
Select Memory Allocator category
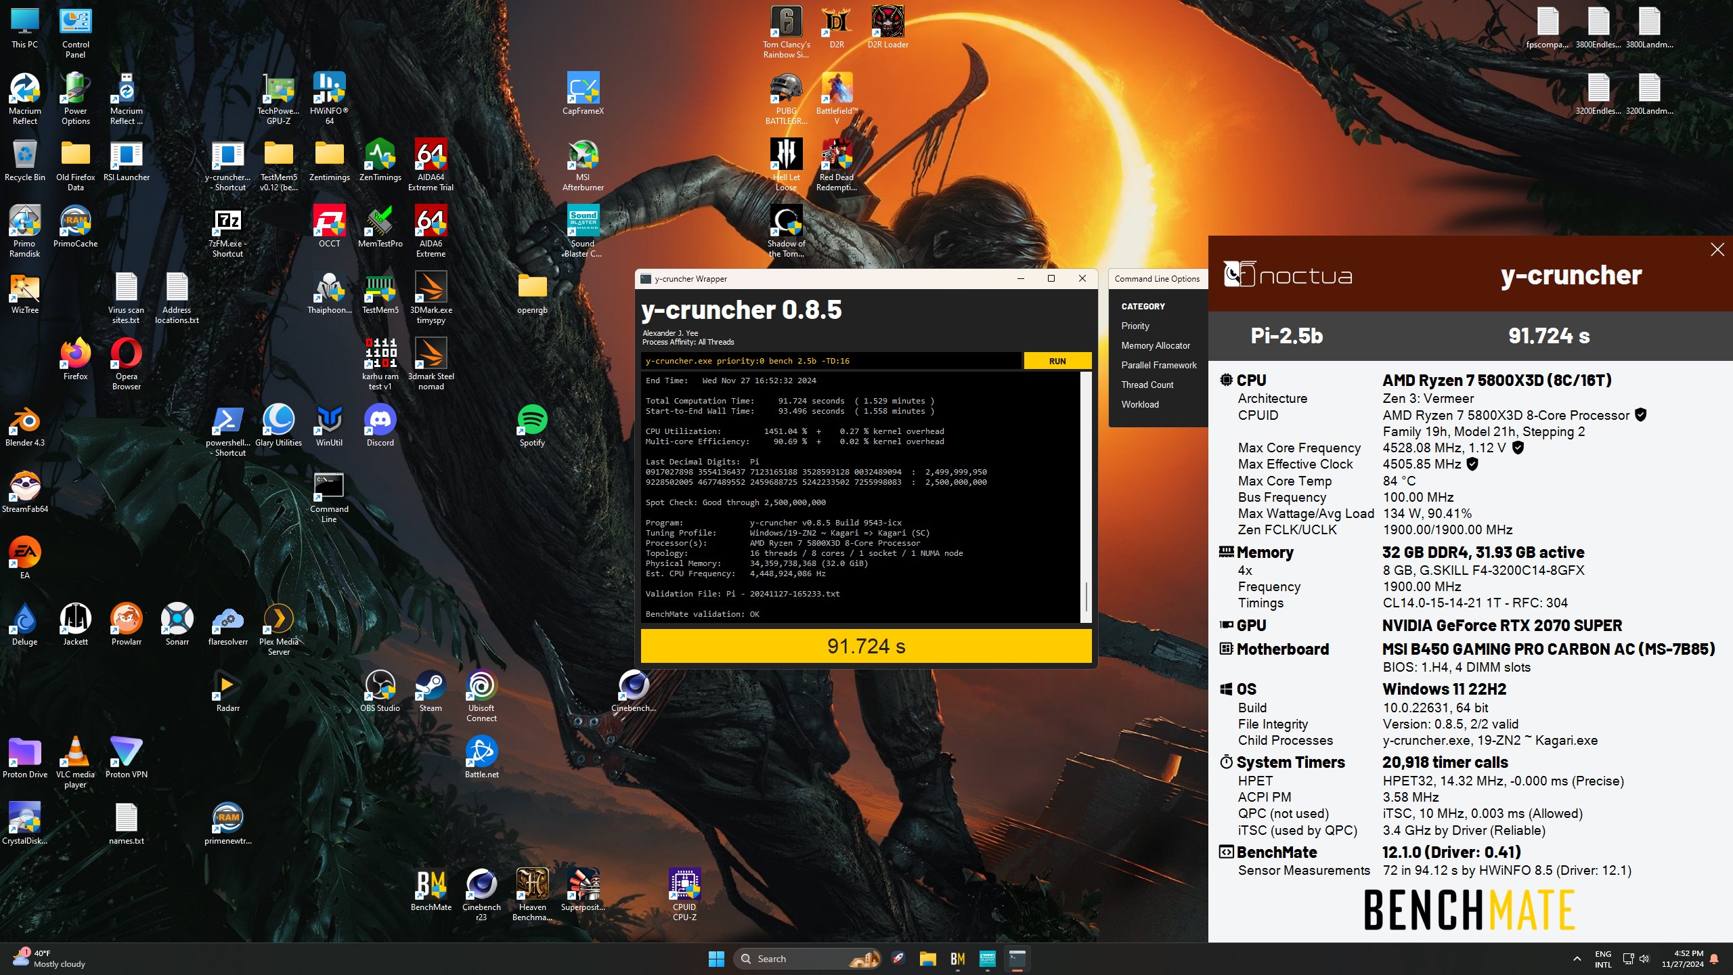click(1155, 345)
